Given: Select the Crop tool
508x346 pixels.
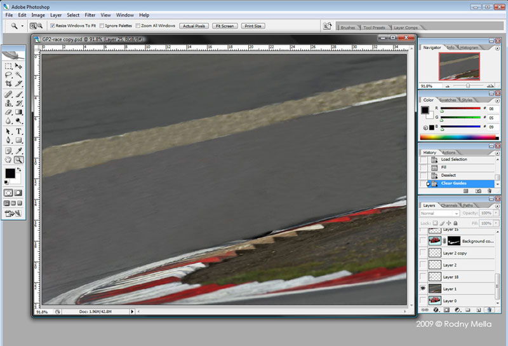Looking at the screenshot, I should (x=8, y=83).
